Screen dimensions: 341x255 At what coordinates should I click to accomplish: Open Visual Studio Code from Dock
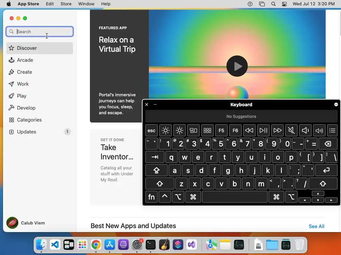coord(55,245)
